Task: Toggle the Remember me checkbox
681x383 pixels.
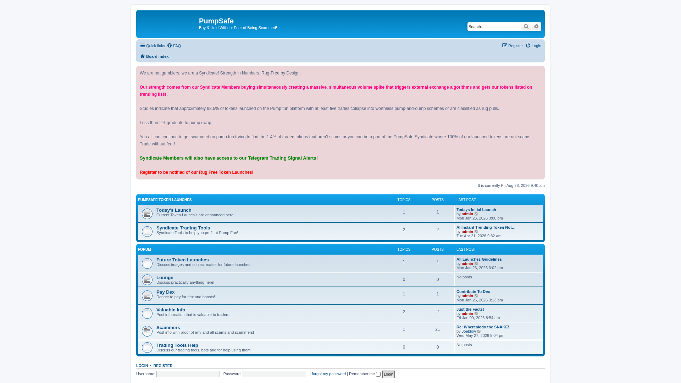Action: click(x=378, y=374)
